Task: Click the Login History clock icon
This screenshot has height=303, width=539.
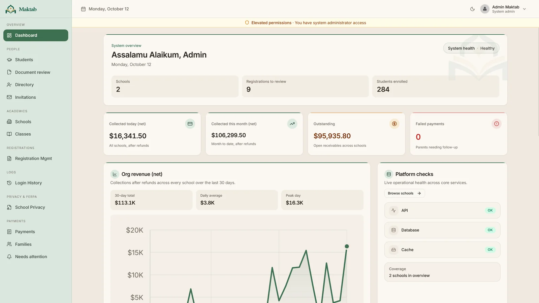Action: pos(9,183)
